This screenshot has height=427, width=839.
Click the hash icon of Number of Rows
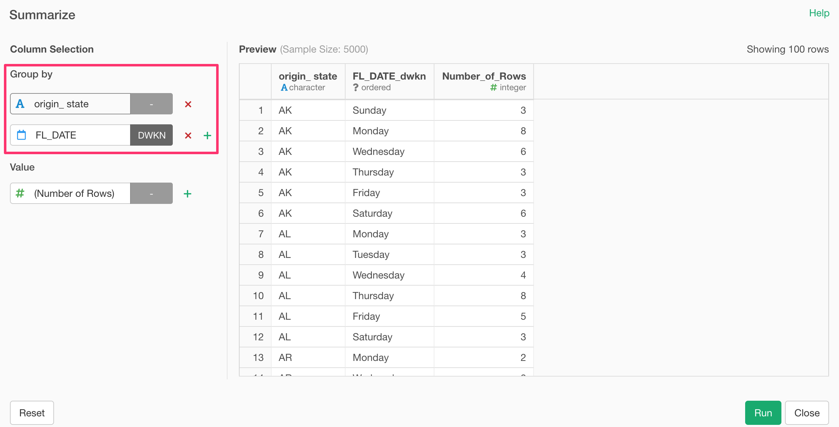point(20,193)
